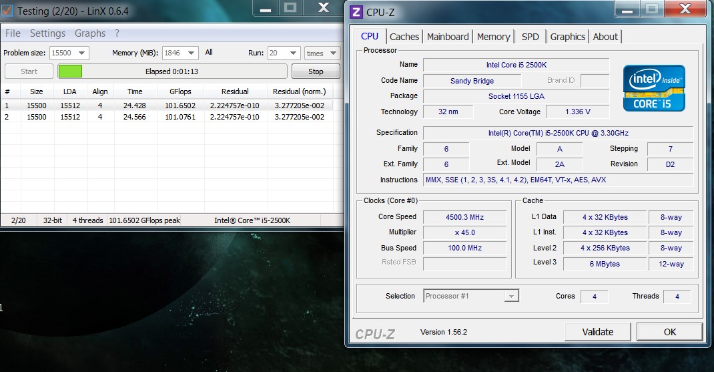Click the Code Name Sandy Bridge field
Image resolution: width=714 pixels, height=372 pixels.
pos(472,81)
